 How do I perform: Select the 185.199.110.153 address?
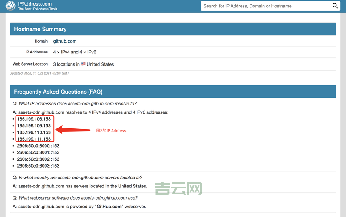point(34,132)
